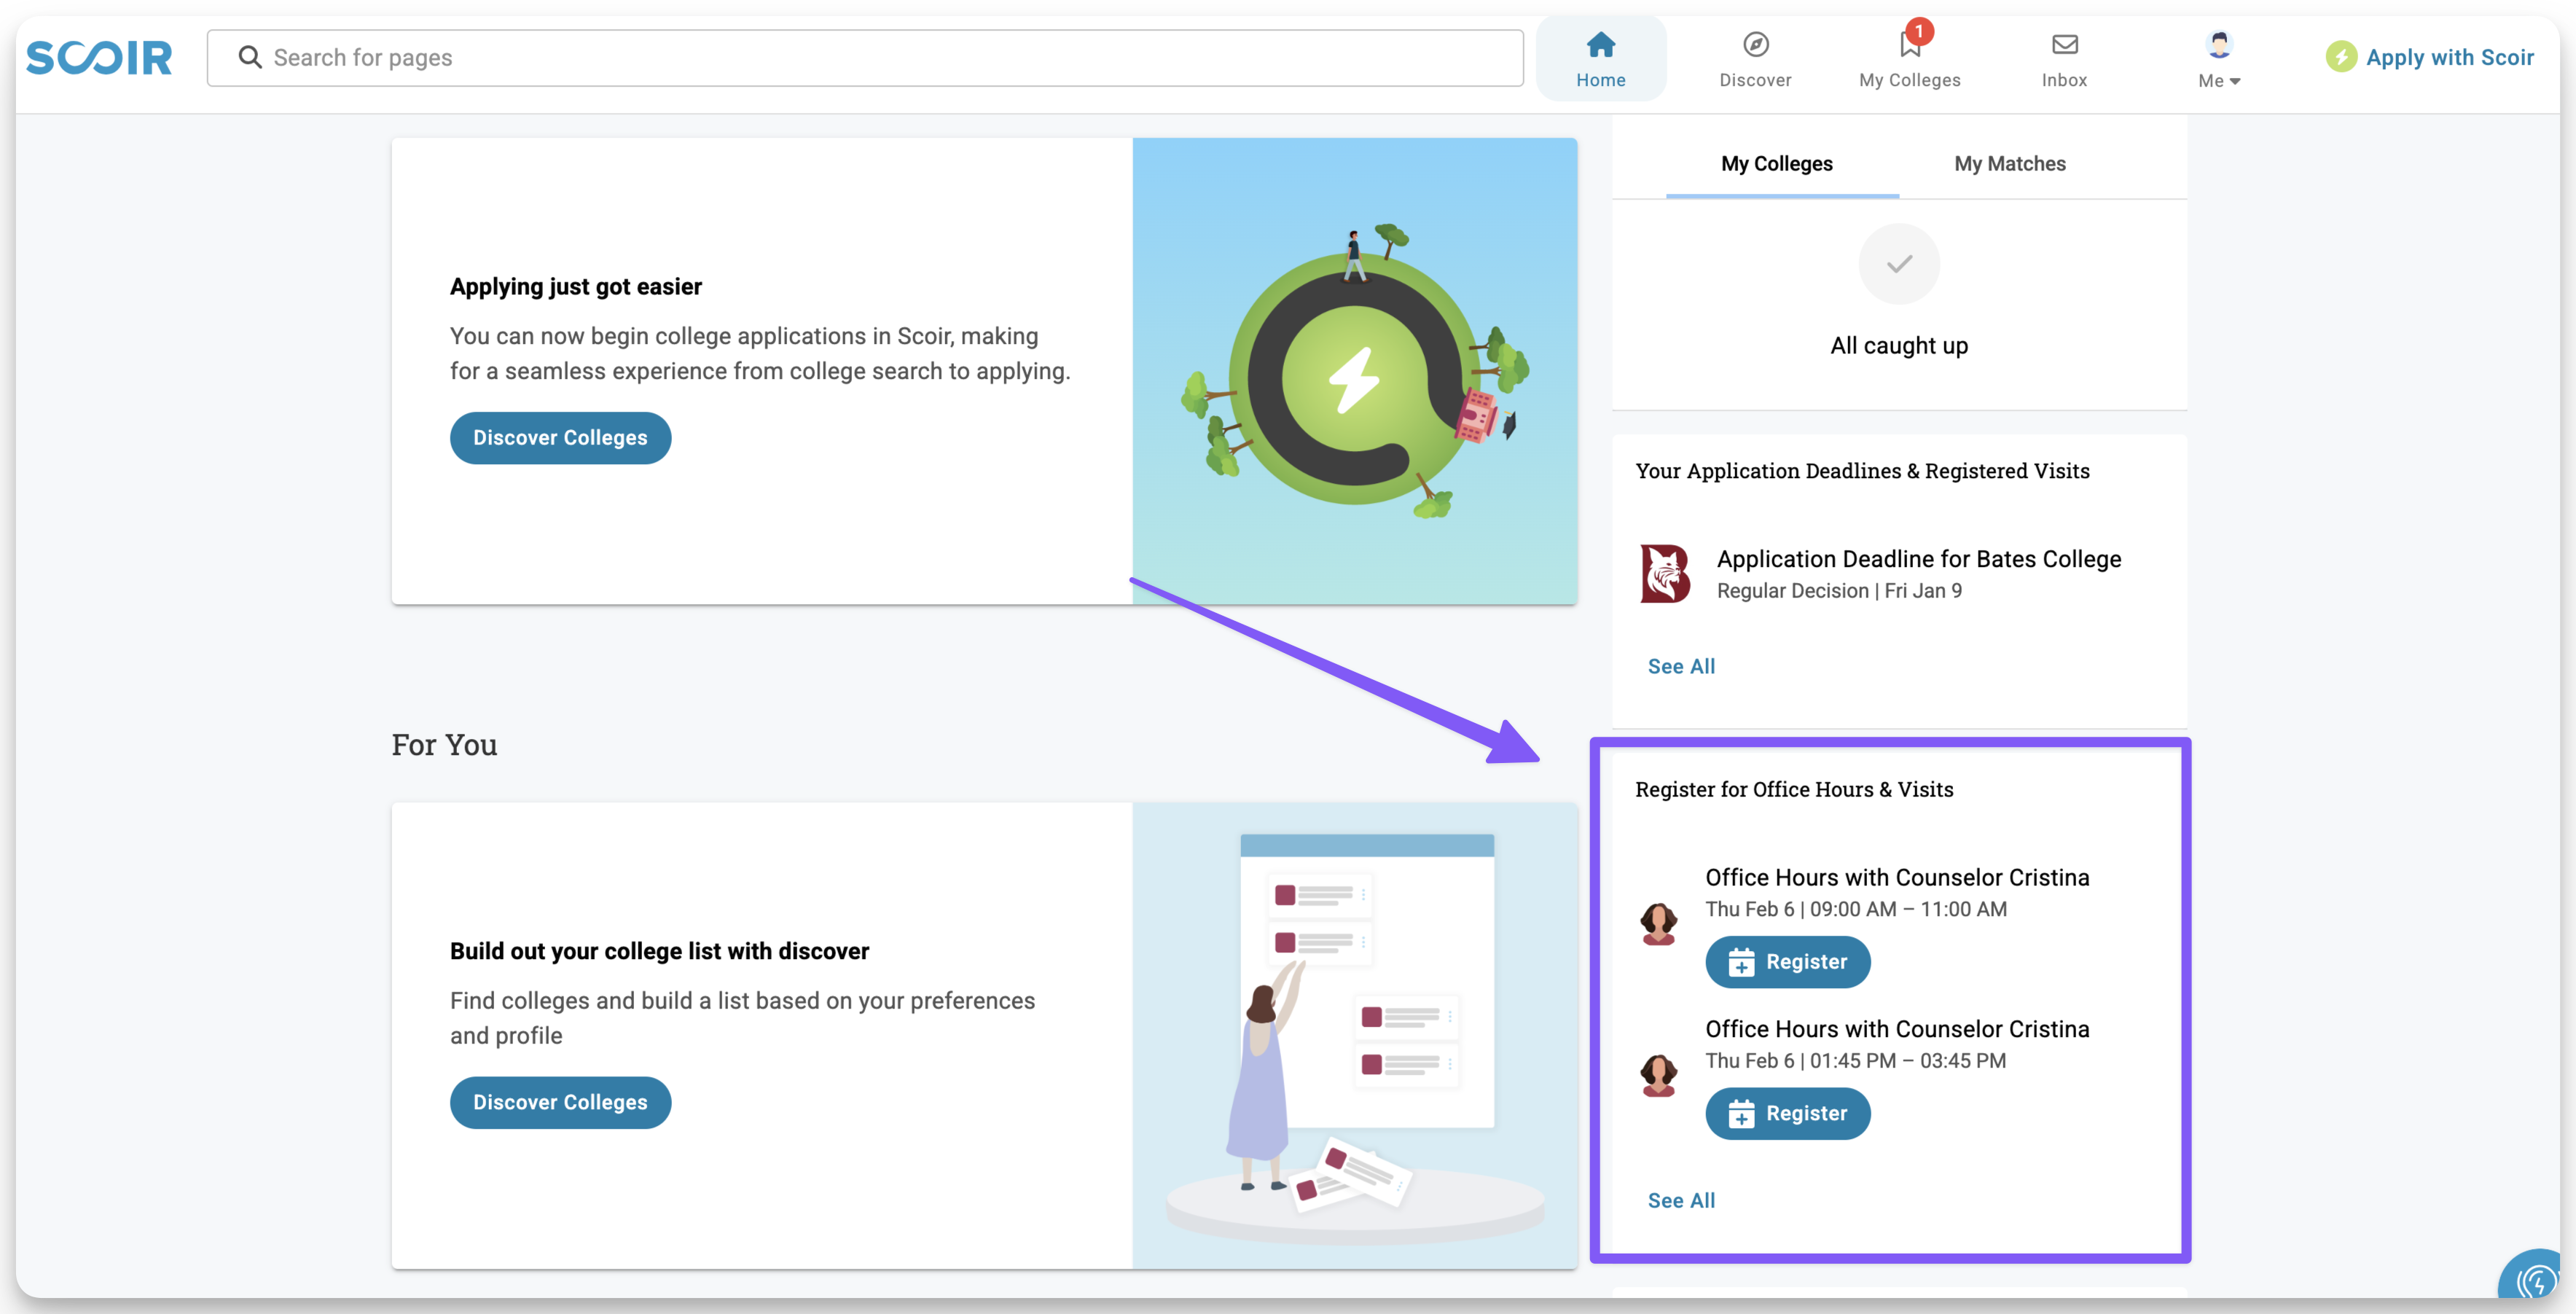Click Counselor Cristina avatar for 09:00 AM session
This screenshot has height=1314, width=2576.
click(x=1658, y=923)
